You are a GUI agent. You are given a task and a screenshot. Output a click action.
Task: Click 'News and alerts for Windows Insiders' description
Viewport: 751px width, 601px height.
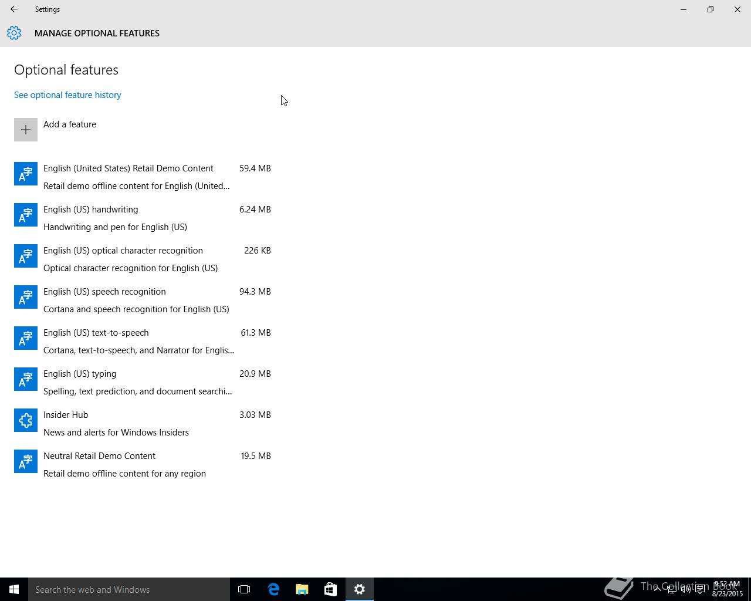pos(116,433)
